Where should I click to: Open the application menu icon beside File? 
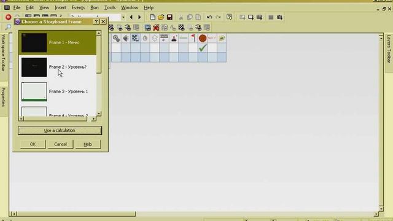pos(7,7)
